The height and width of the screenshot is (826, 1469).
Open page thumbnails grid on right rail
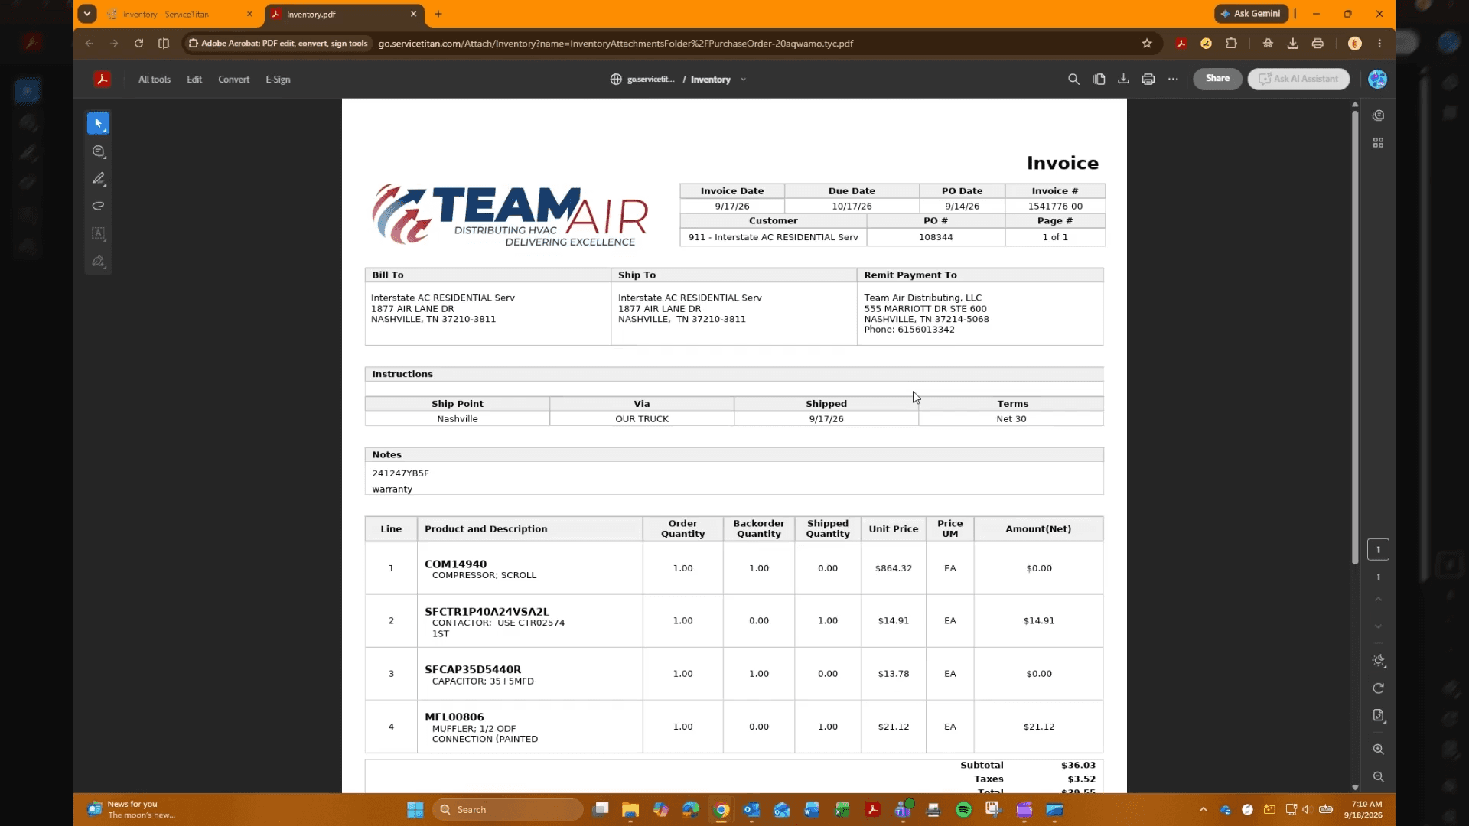click(x=1378, y=143)
